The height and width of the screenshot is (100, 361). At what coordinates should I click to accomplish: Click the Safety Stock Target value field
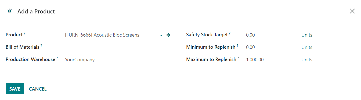click(x=271, y=35)
